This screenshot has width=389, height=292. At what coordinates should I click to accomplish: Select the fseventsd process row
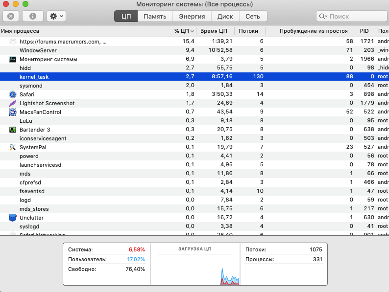point(194,191)
